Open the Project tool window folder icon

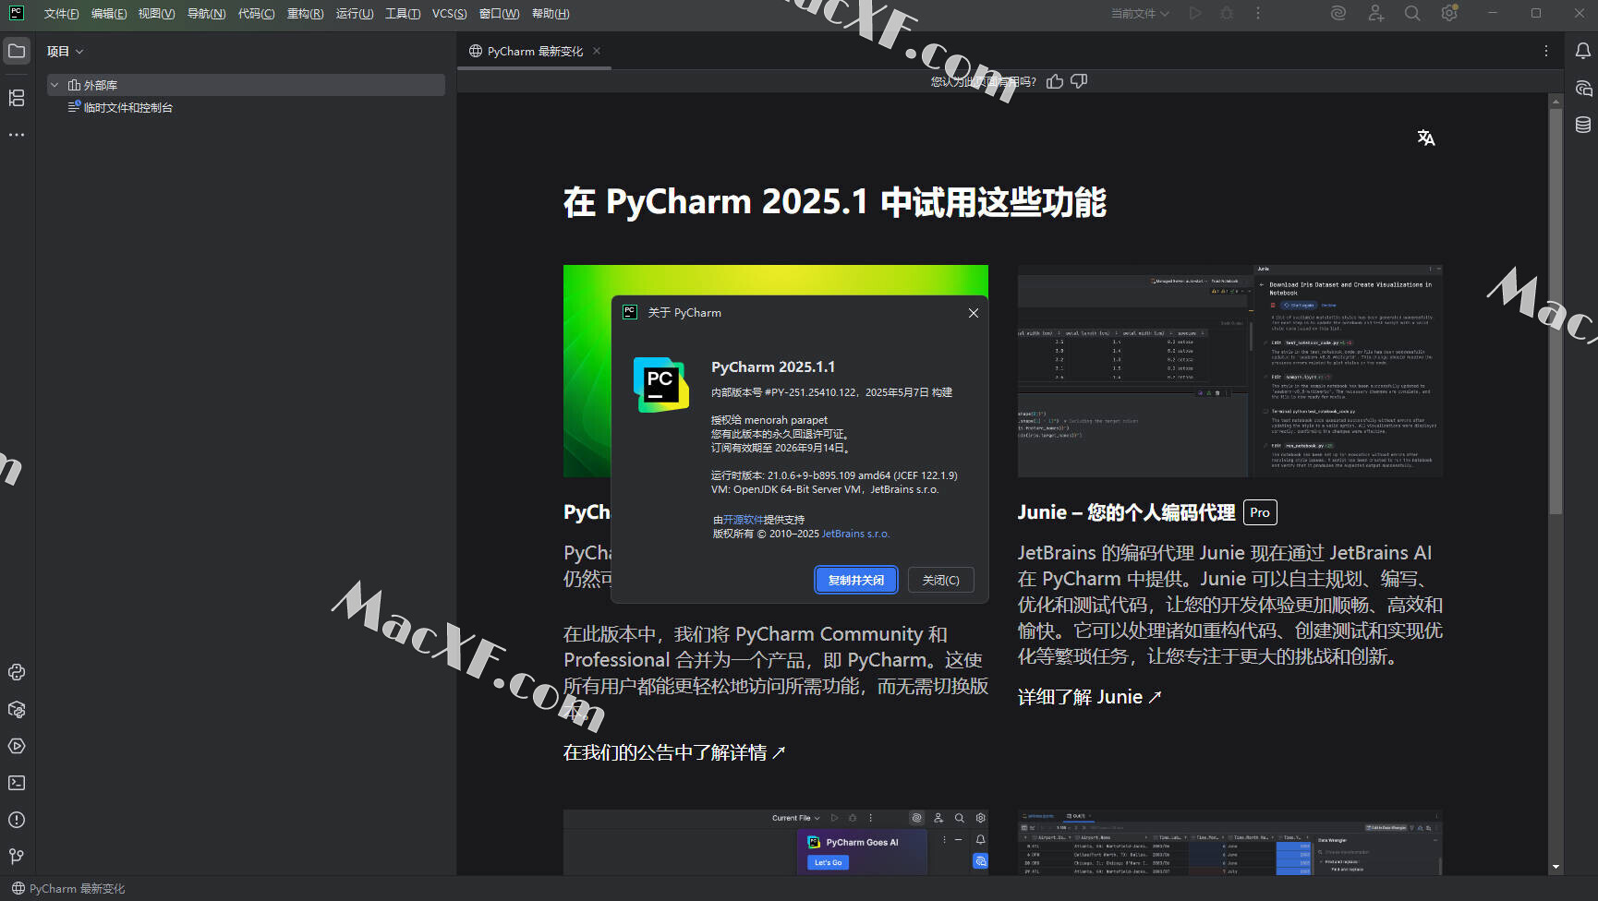point(17,51)
